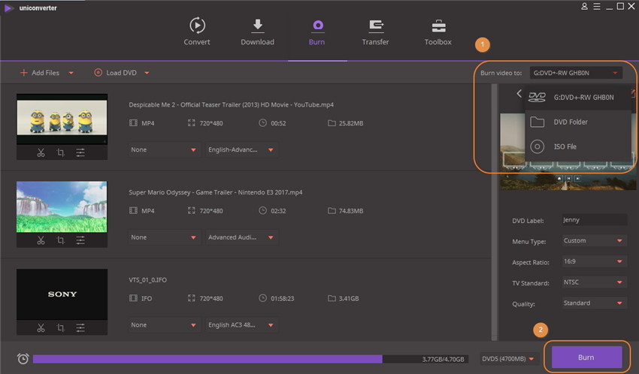This screenshot has height=374, width=639.
Task: Select the Despicable Me 2 minions thumbnail
Action: [62, 119]
